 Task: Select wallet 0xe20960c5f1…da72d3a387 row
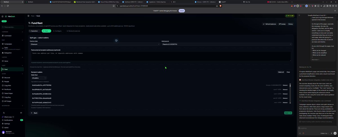coord(160,89)
